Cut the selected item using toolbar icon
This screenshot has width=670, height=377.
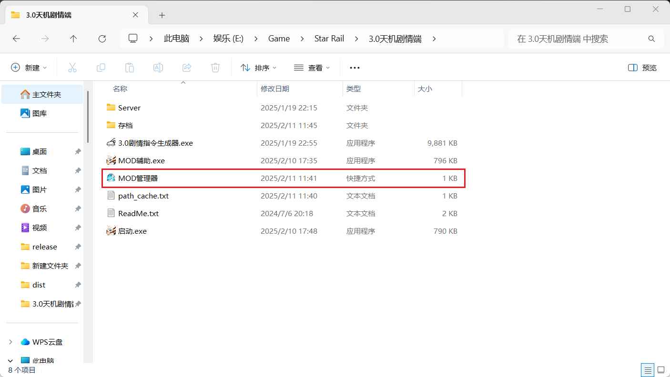[x=72, y=67]
